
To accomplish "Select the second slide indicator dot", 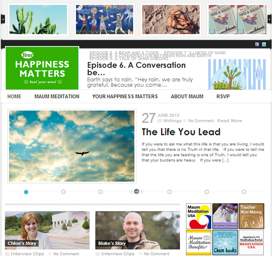I will click(63, 192).
